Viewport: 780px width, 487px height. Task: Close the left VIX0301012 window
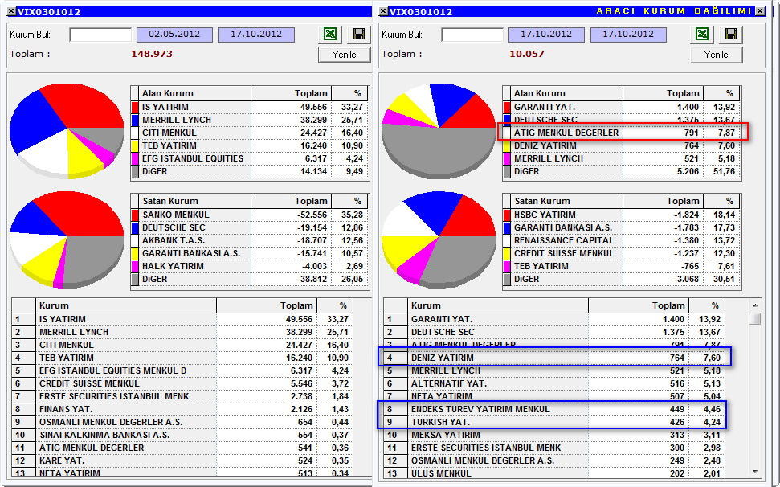(x=11, y=11)
